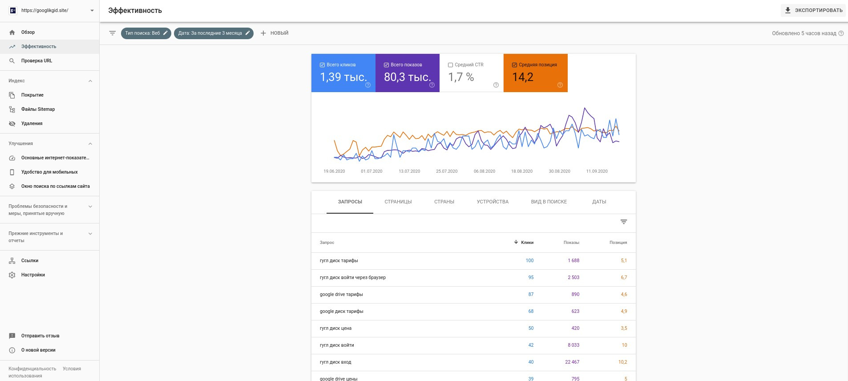
Task: Open the property selector dropdown
Action: (92, 11)
